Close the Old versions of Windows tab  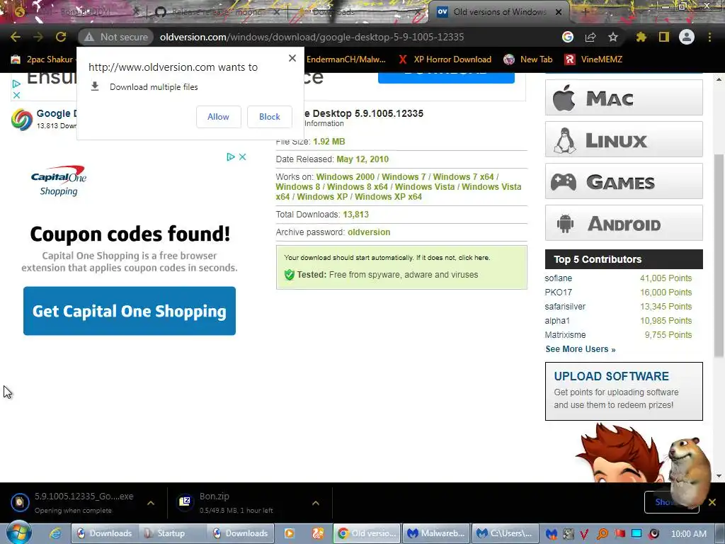(559, 12)
